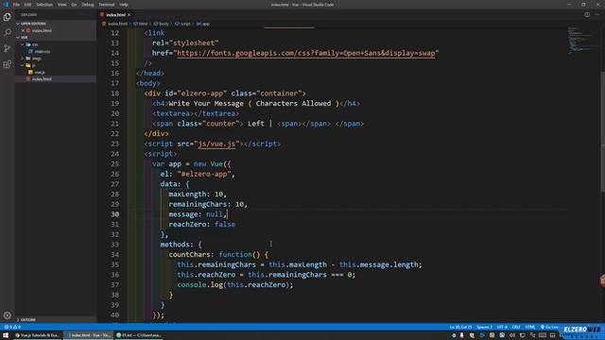Screen dimensions: 605x340
Task: Open the Explorer view in activity bar
Action: click(7, 17)
